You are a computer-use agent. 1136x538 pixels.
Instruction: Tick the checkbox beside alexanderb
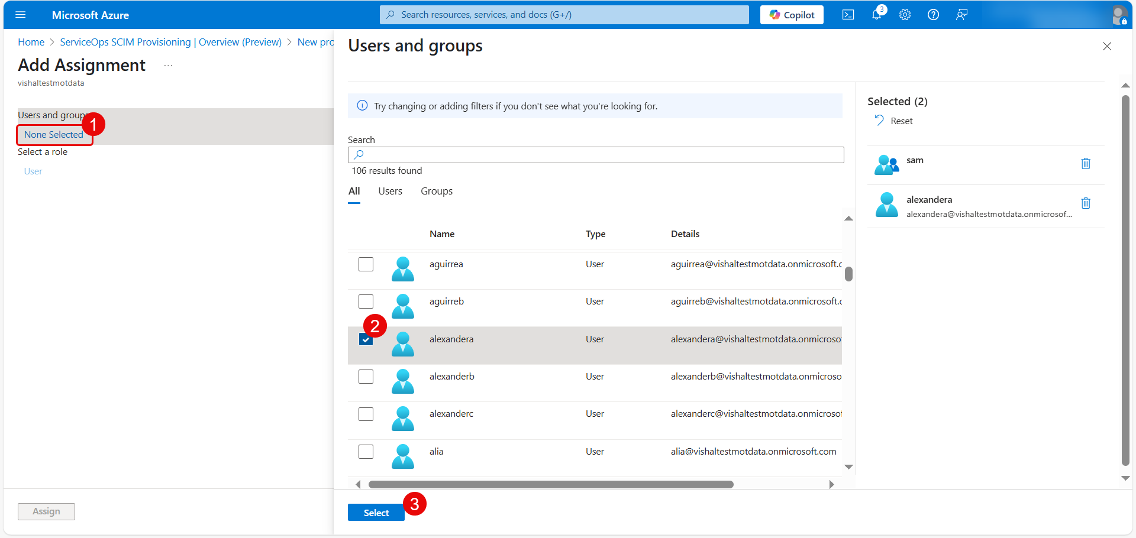366,377
